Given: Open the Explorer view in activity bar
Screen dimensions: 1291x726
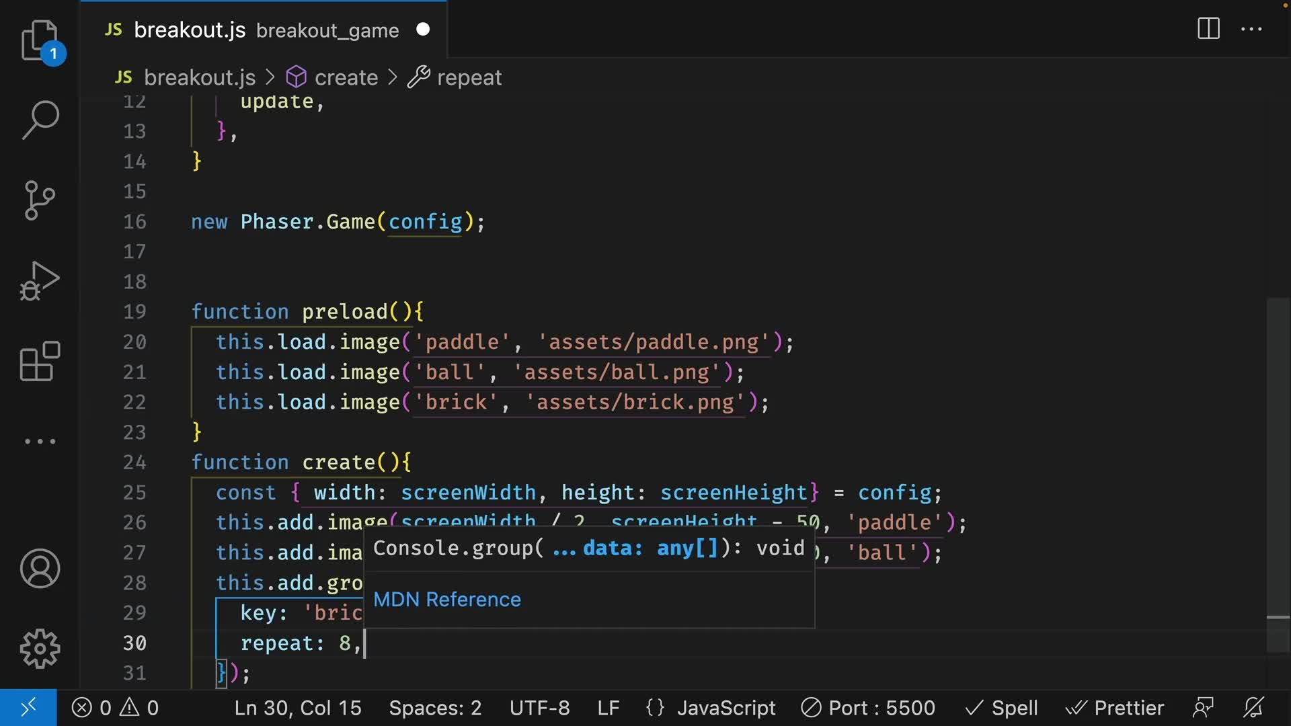Looking at the screenshot, I should coord(40,42).
